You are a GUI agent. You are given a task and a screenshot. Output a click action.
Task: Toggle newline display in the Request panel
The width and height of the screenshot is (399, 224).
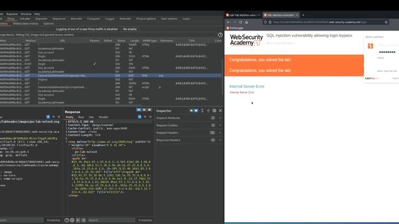point(54,117)
